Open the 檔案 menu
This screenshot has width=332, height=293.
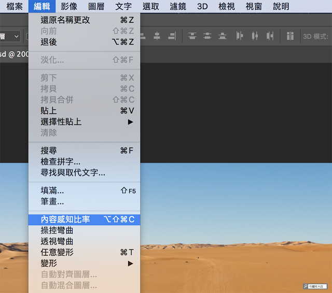(15, 6)
